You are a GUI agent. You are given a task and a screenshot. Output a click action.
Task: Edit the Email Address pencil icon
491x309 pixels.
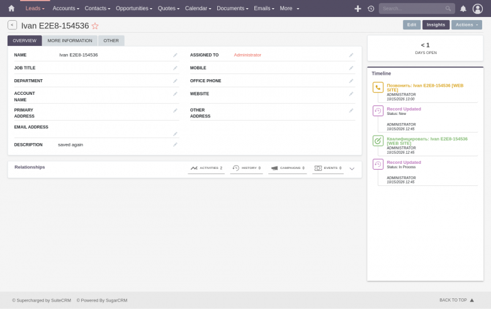tap(175, 134)
